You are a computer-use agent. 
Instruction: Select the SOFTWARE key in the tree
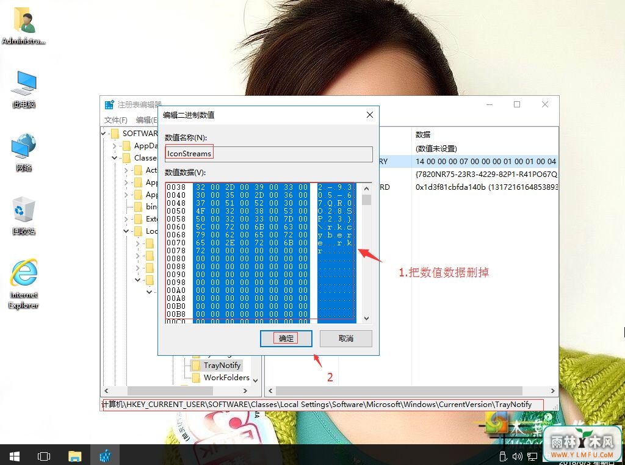(140, 133)
